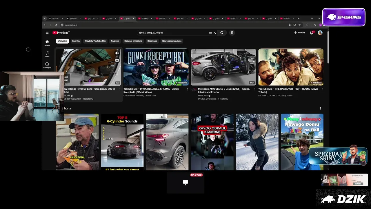Open the notifications bell
The height and width of the screenshot is (209, 371).
(x=312, y=33)
